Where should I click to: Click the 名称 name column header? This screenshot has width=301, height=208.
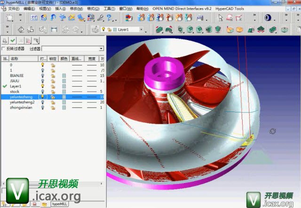23,59
